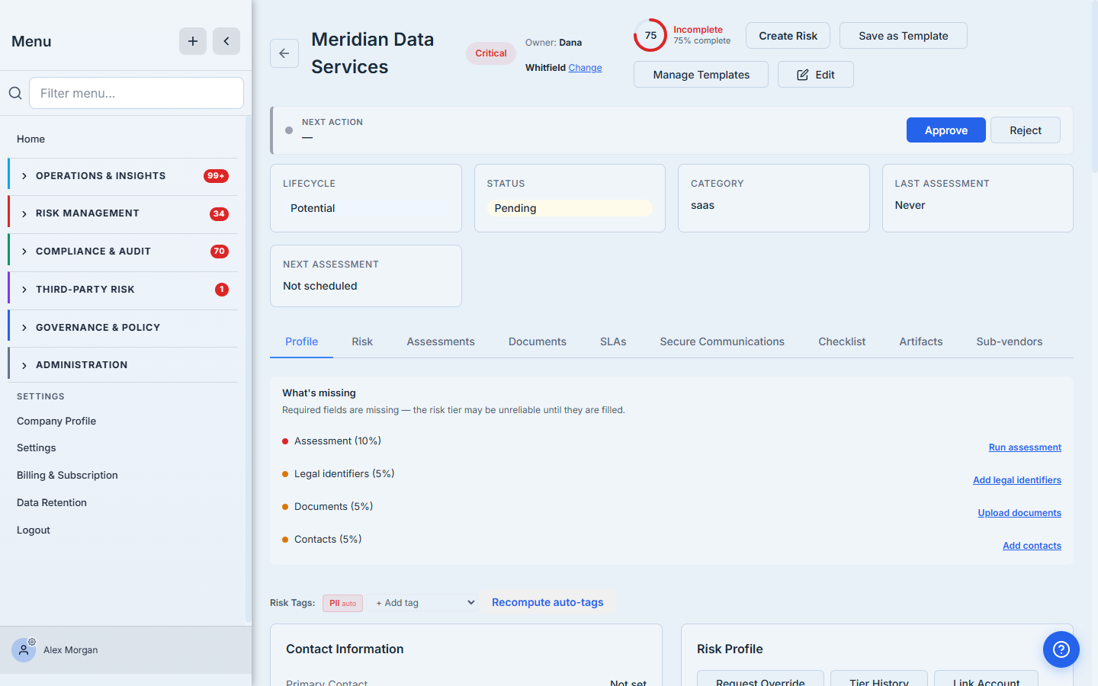Click the 70 badge on Compliance & Audit
Viewport: 1098px width, 686px height.
(220, 252)
